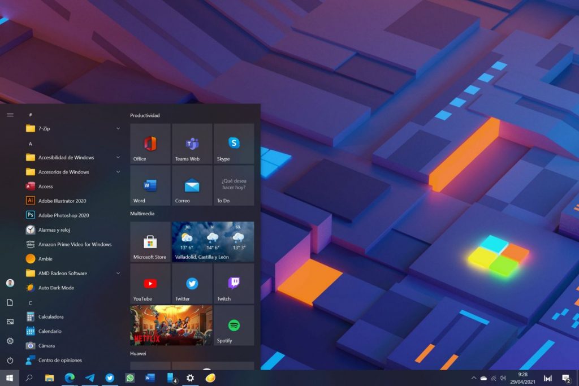Launch WhatsApp from the taskbar
The width and height of the screenshot is (579, 386).
[x=130, y=378]
